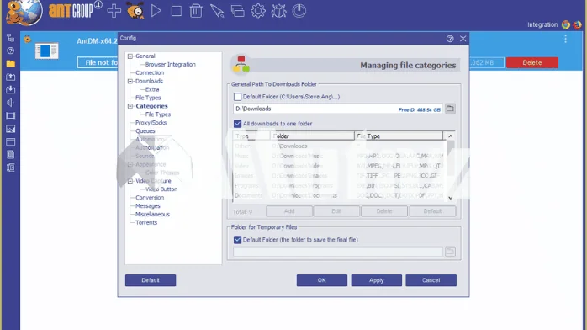This screenshot has width=587, height=330.
Task: Toggle Default Folder for temporary files checkbox
Action: (237, 240)
